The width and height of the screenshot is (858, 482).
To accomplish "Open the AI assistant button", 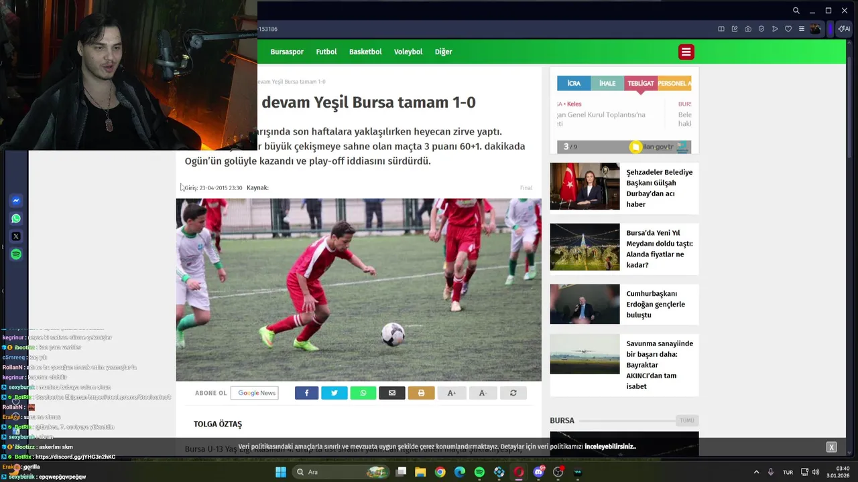I will pyautogui.click(x=844, y=29).
